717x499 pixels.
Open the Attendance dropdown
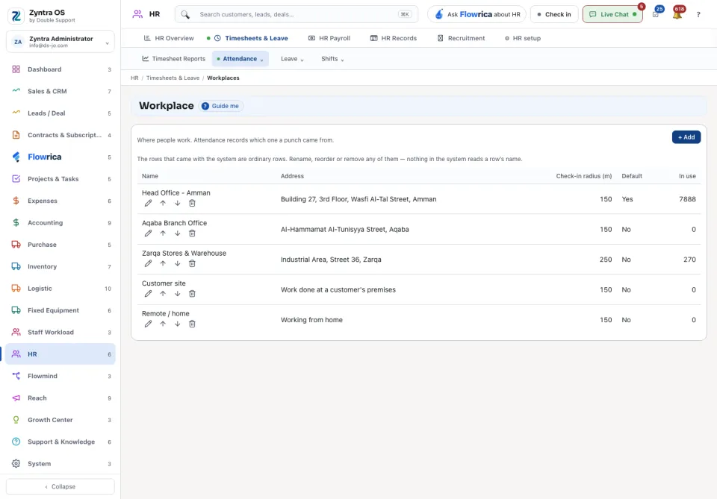point(240,59)
